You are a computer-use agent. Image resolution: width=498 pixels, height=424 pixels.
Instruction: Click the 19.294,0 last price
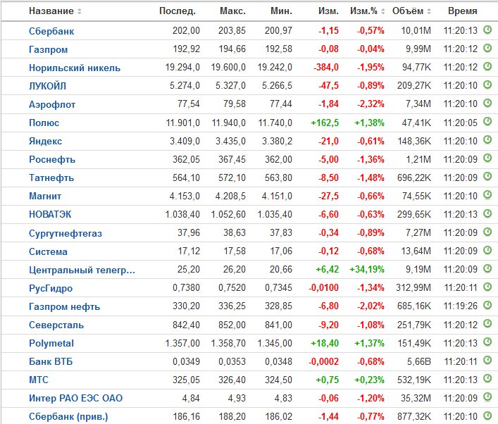click(x=182, y=68)
